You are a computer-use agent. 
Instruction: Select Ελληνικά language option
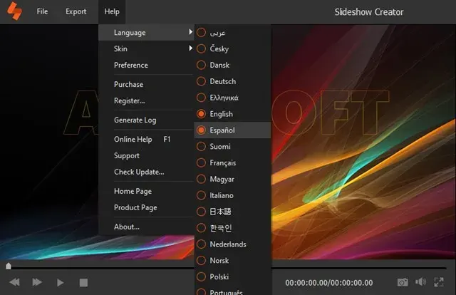[233, 98]
